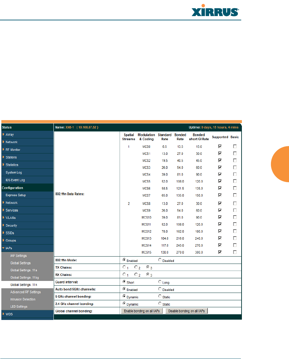Click the Uptime value text

pyautogui.click(x=220, y=127)
